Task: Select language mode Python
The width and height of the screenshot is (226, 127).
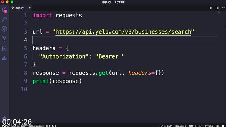Action: pos(209,126)
